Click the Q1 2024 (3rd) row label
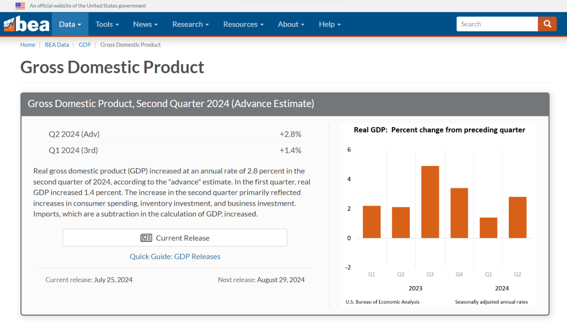Screen dimensions: 567x327 pyautogui.click(x=73, y=150)
